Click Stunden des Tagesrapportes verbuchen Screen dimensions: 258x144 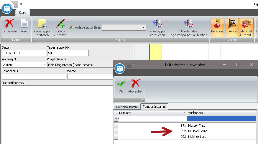(188, 28)
